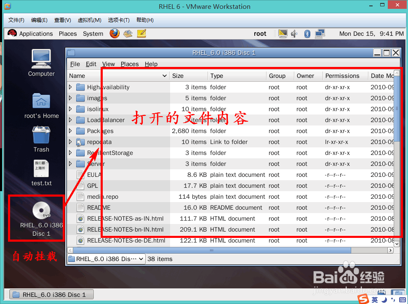408x304 pixels.
Task: Open the View menu in file browser
Action: [109, 64]
